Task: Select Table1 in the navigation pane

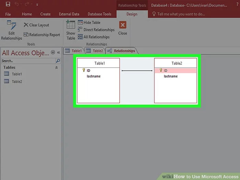Action: pyautogui.click(x=16, y=74)
